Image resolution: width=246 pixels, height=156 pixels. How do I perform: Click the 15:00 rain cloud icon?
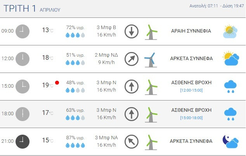231,87
